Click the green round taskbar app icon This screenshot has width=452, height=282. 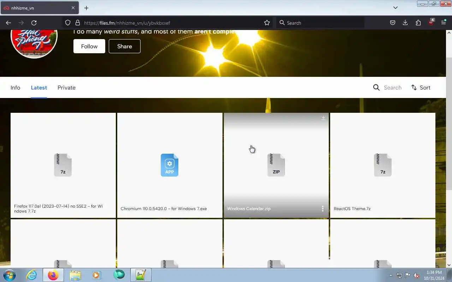pos(119,275)
